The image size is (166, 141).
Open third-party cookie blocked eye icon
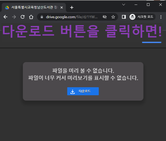point(105,17)
